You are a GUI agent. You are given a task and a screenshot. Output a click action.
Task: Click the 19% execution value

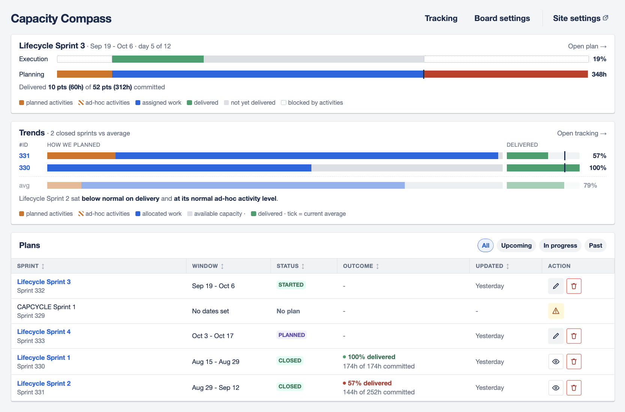coord(599,59)
